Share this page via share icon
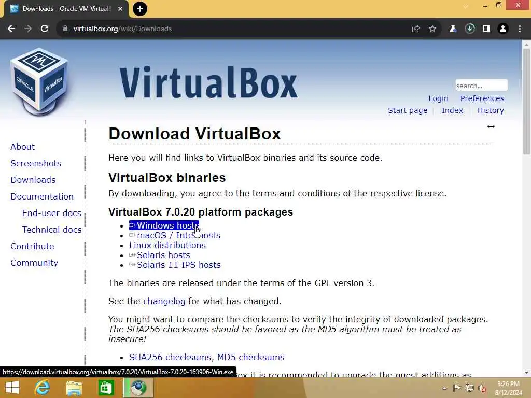531x398 pixels. point(416,29)
